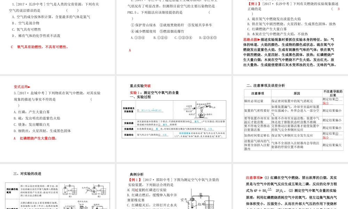Click heading '实验1：测定空气中氧气的含量'
Viewport: 348px width, 209px height.
(x=154, y=93)
